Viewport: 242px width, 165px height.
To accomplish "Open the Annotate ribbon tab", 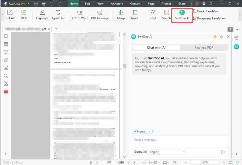I will [x=117, y=4].
